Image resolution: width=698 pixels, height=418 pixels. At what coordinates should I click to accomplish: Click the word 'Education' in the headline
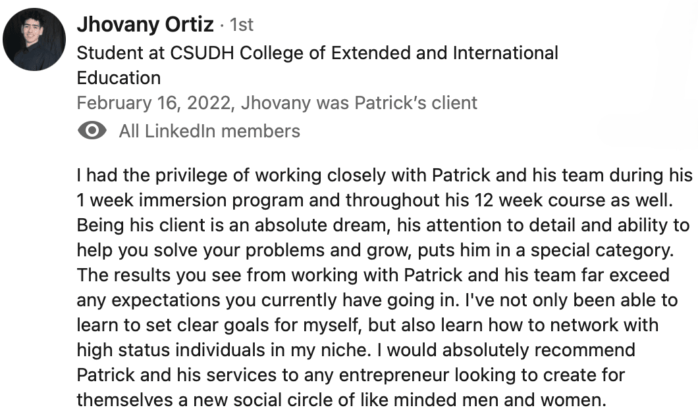pos(119,78)
